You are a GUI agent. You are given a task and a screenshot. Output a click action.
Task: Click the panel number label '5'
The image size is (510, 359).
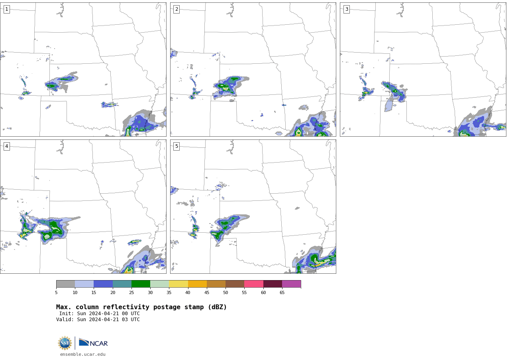click(x=177, y=146)
